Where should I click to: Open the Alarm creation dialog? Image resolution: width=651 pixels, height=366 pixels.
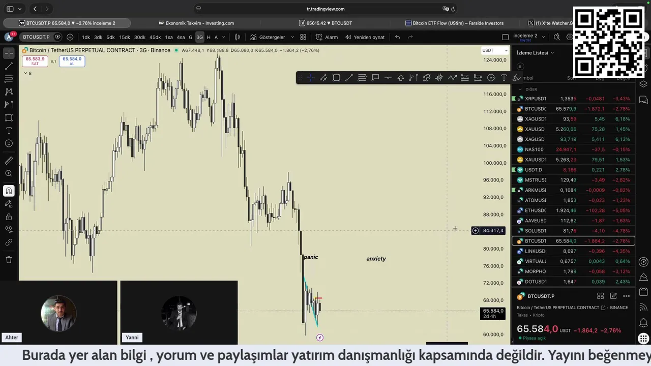327,37
